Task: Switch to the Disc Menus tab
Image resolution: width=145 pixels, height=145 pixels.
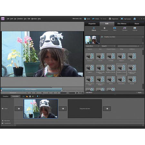Action: click(122, 24)
